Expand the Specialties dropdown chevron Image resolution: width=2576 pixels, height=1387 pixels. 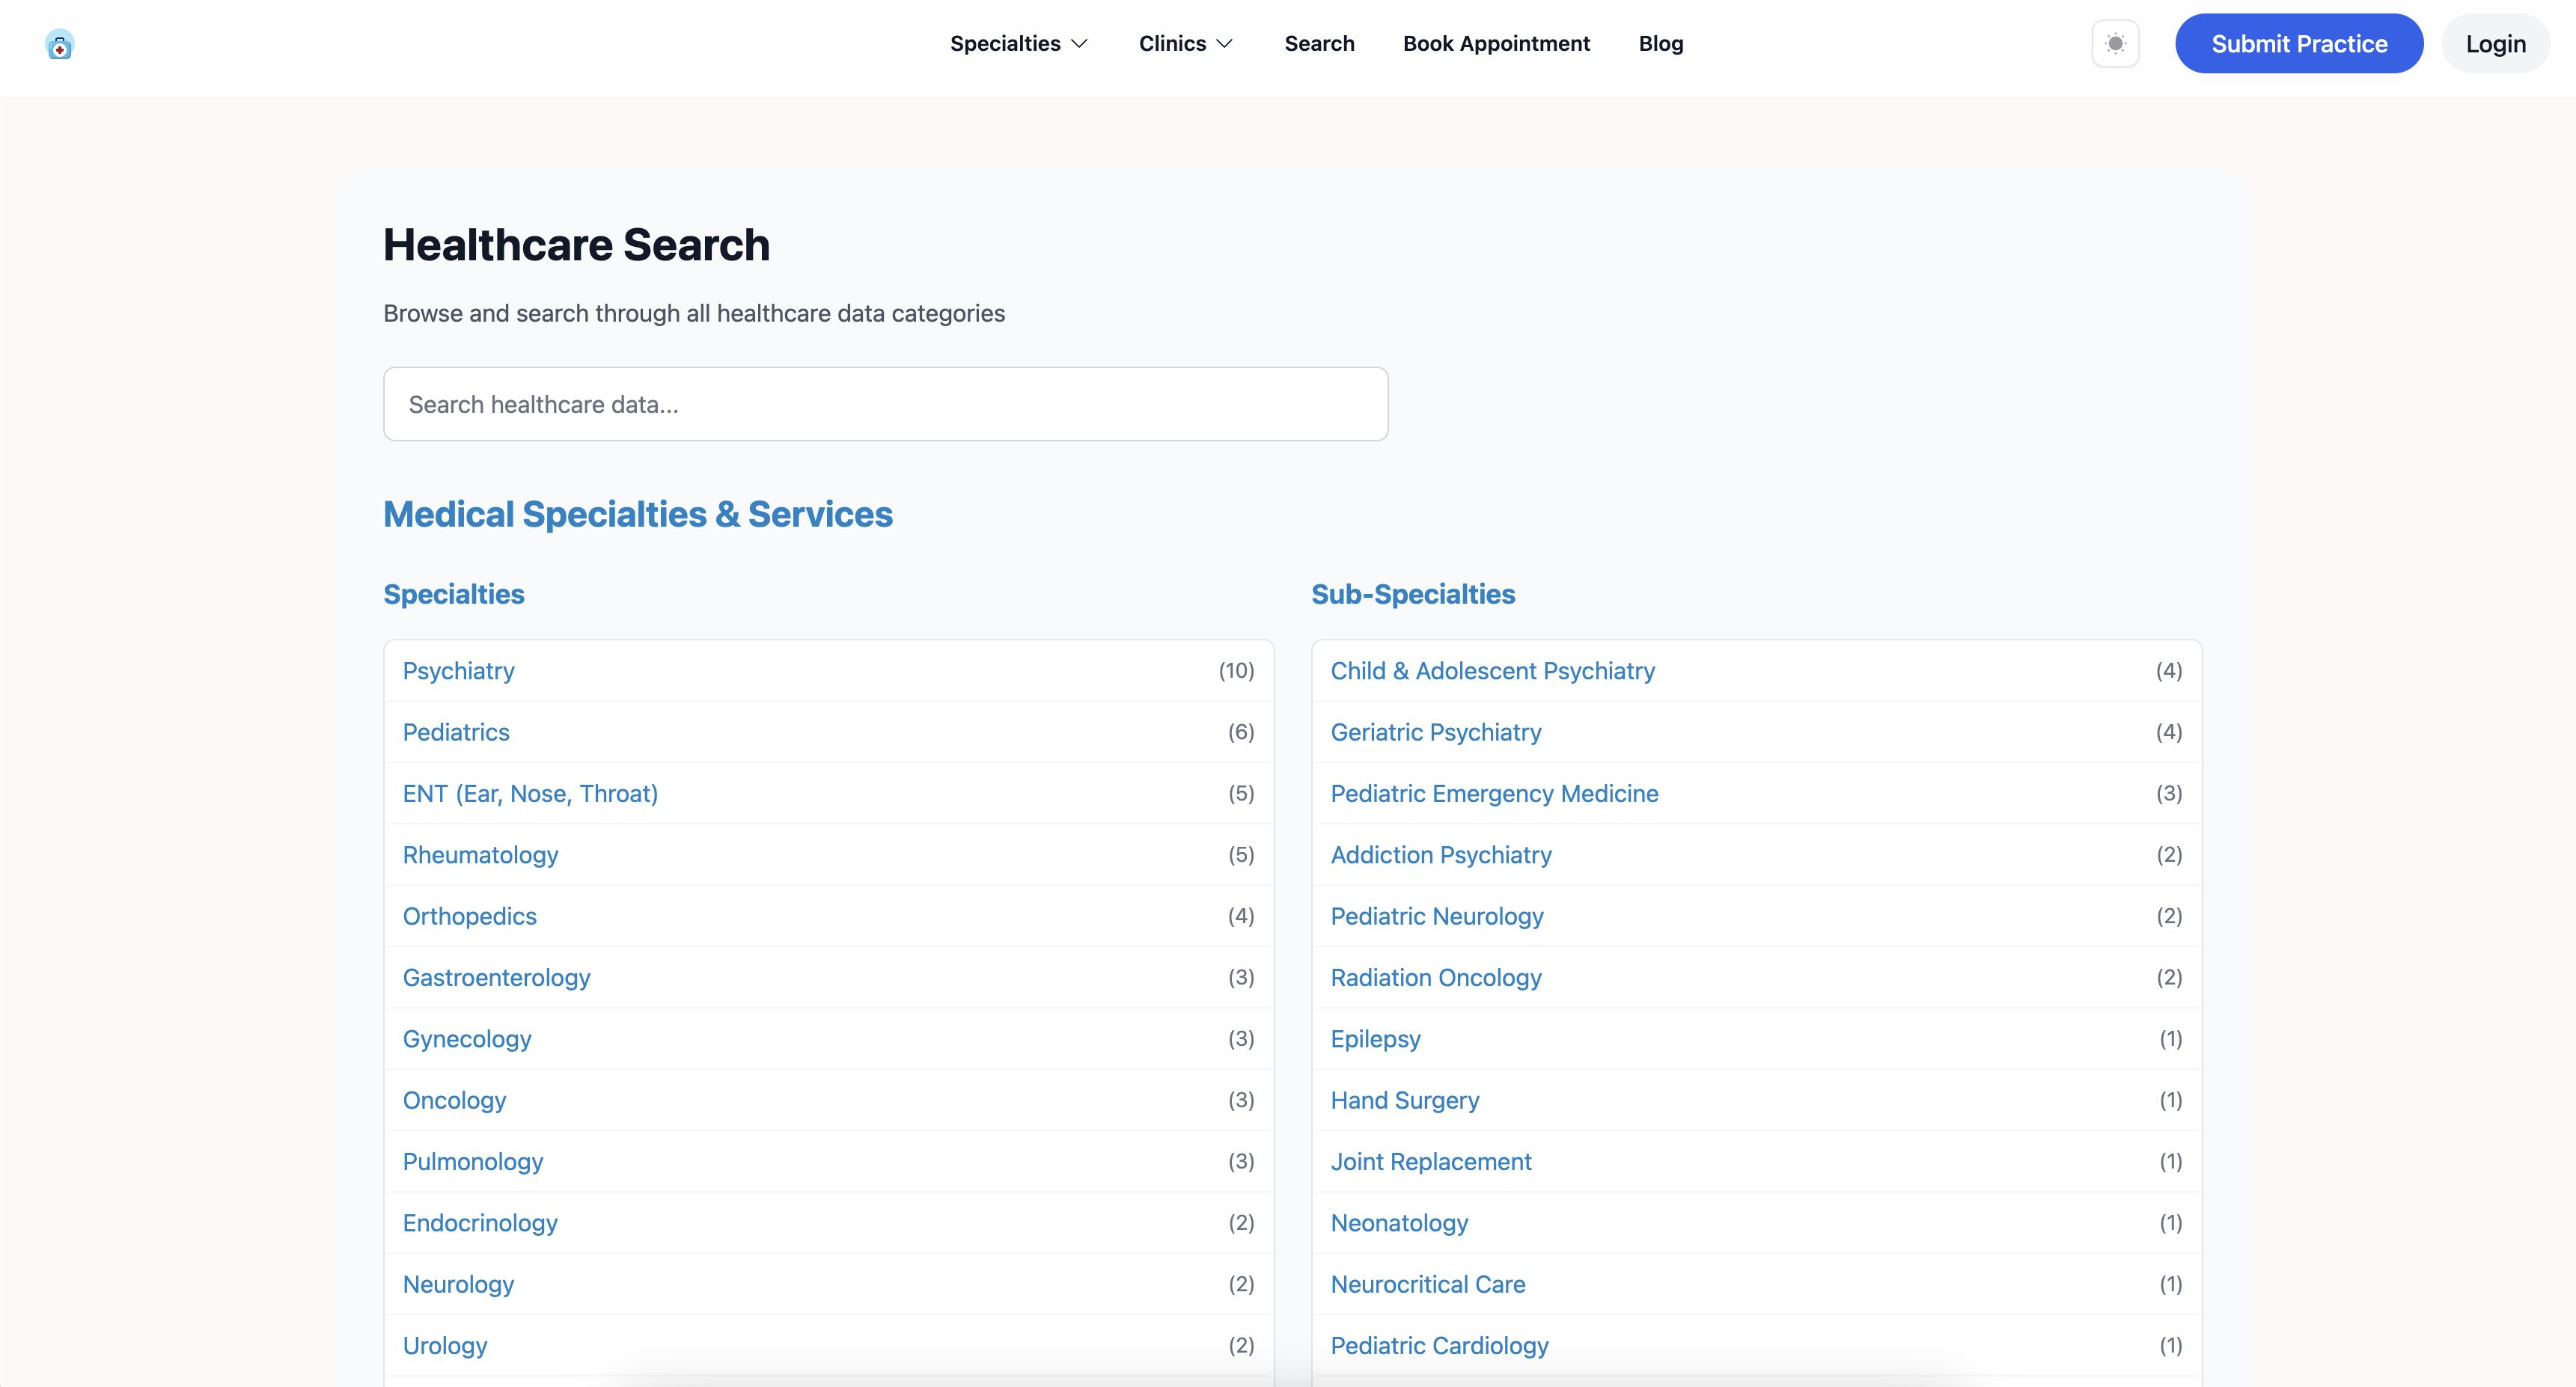[x=1079, y=44]
